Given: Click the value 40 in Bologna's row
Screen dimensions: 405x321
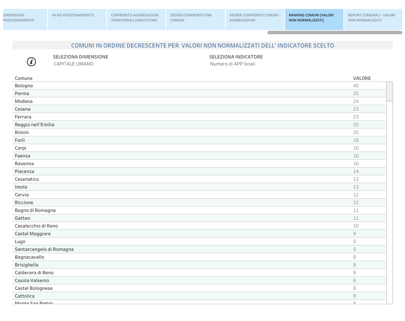Looking at the screenshot, I should (356, 86).
